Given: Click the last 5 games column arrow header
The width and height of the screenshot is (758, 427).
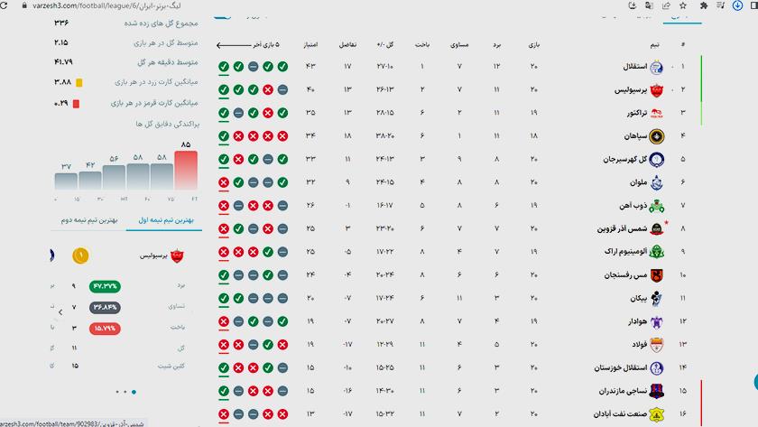Looking at the screenshot, I should pos(248,45).
